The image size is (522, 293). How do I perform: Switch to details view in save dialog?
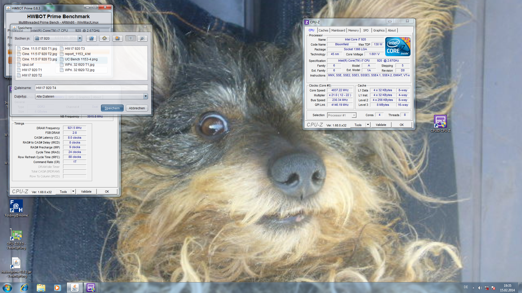pyautogui.click(x=142, y=39)
